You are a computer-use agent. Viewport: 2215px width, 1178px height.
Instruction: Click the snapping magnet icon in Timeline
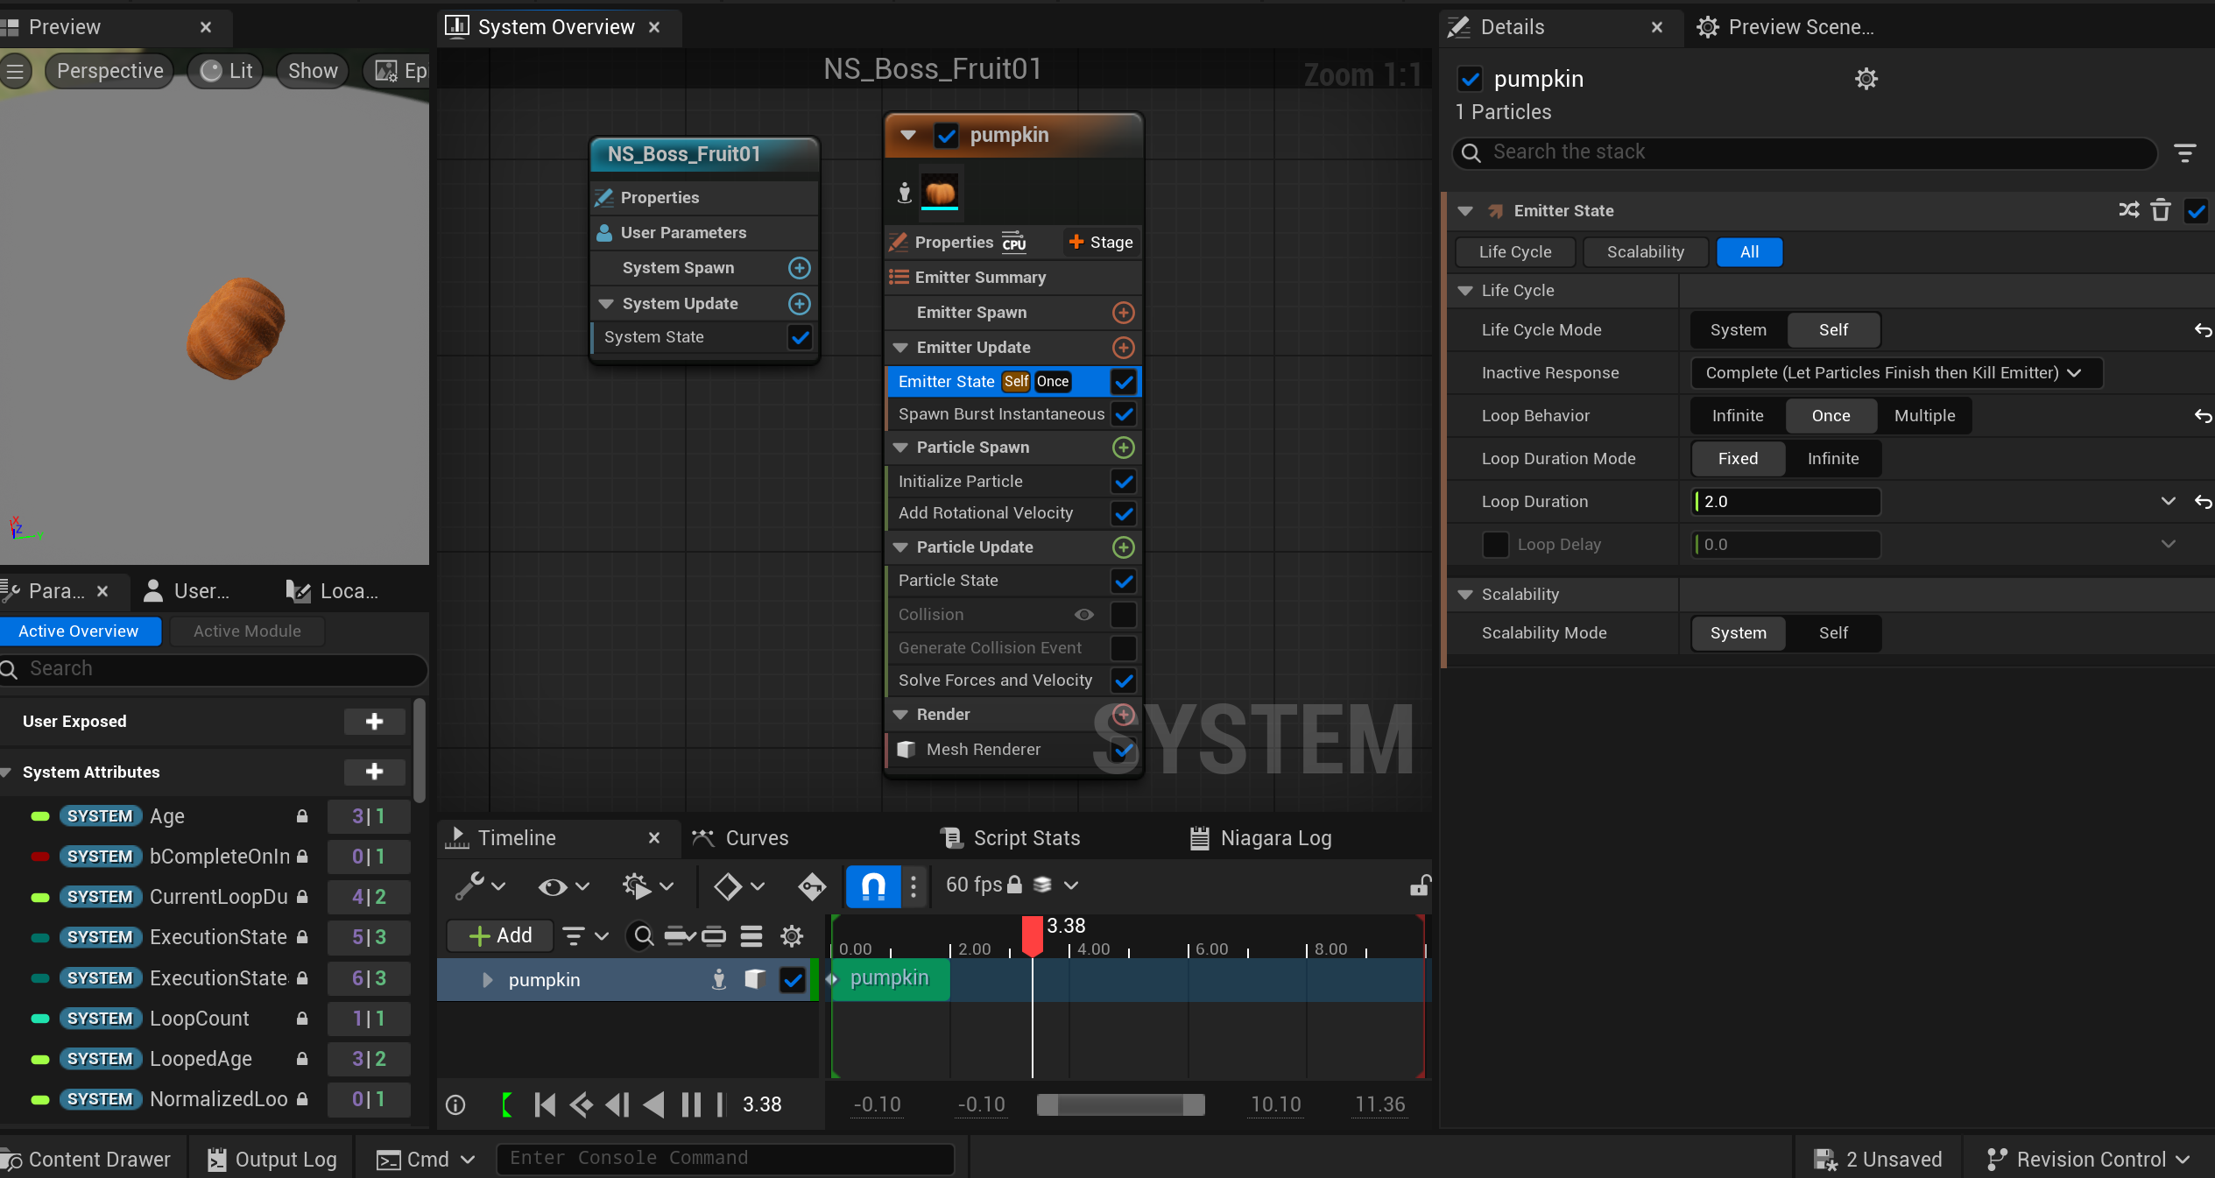point(872,885)
